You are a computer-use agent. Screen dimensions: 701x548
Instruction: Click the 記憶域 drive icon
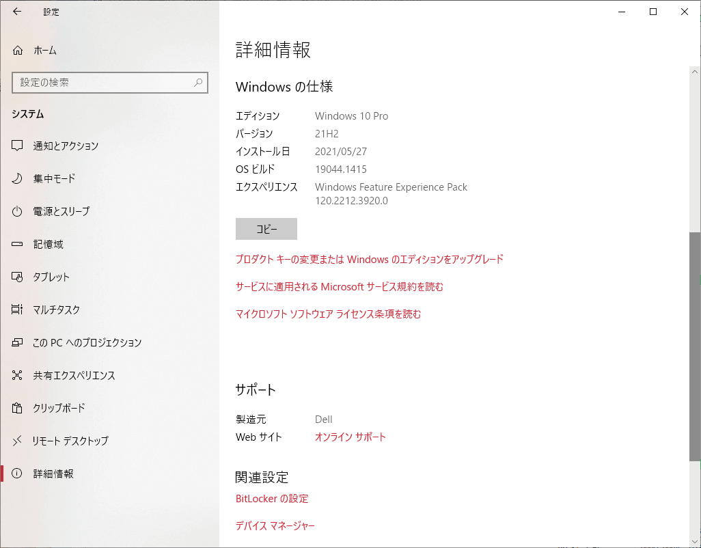(17, 244)
